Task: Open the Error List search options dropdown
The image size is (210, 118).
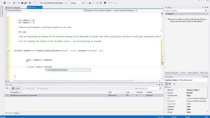Action: (x=162, y=88)
